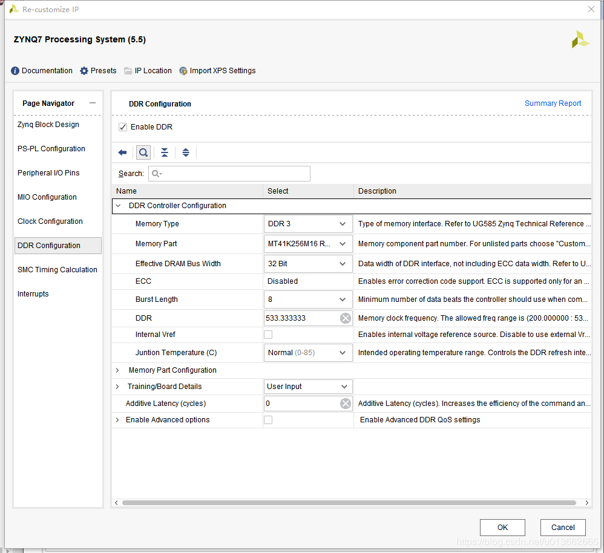Click the collapse all toolbar icon
The image size is (604, 553).
click(165, 152)
